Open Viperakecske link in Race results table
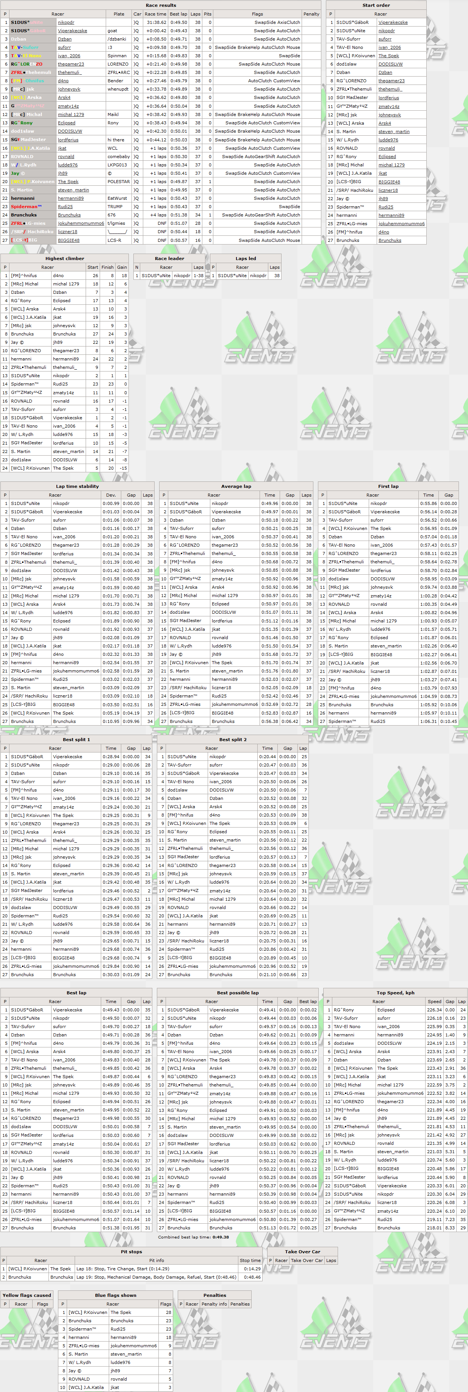468x1392 pixels. point(72,31)
